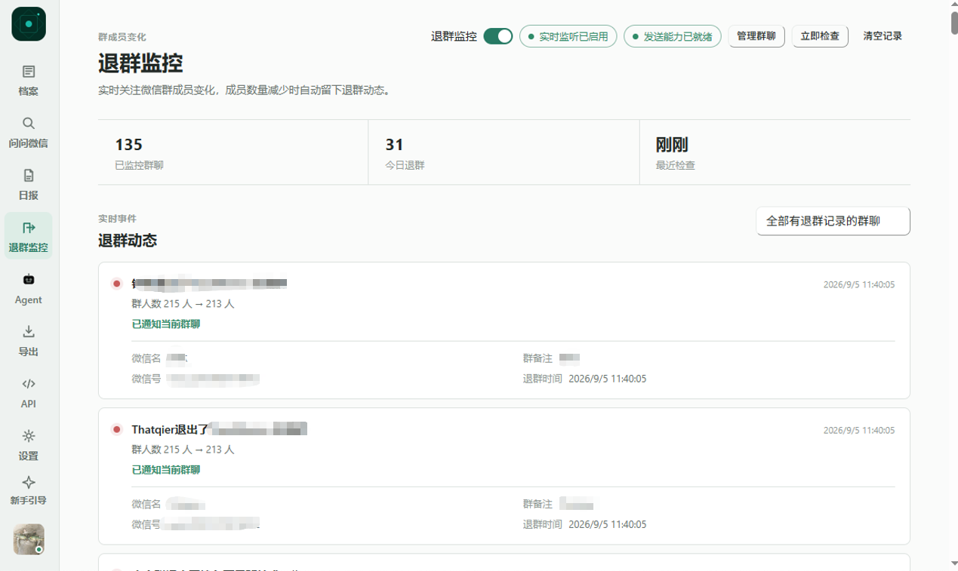Click the red status dot of first event
This screenshot has height=571, width=958.
[116, 284]
